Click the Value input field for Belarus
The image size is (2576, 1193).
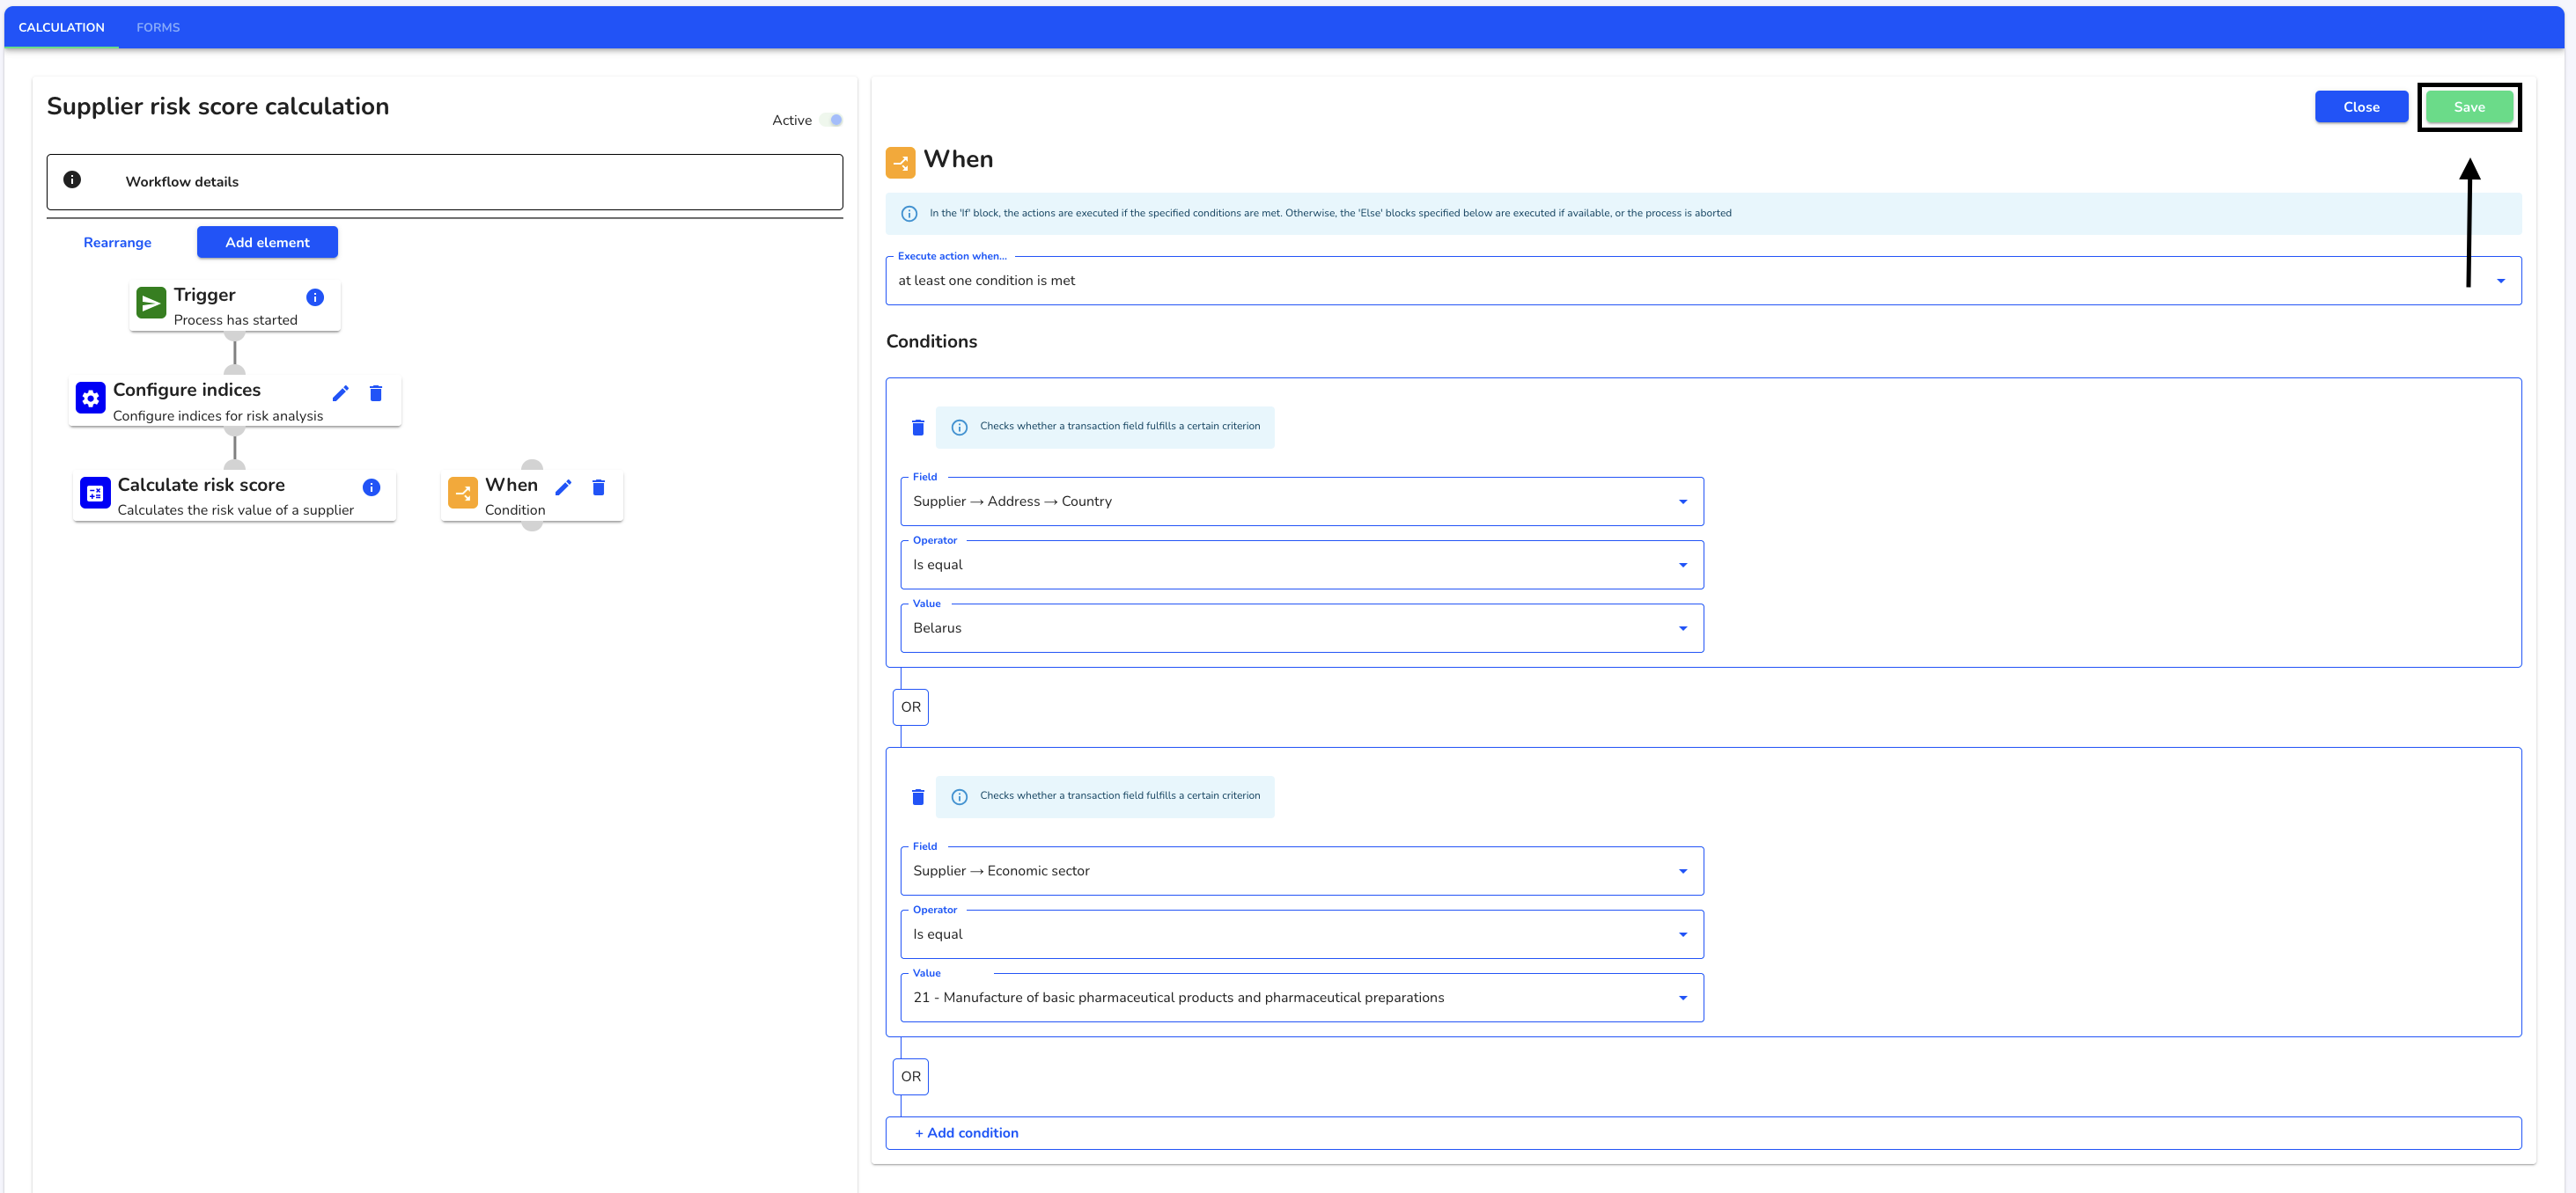point(1299,627)
